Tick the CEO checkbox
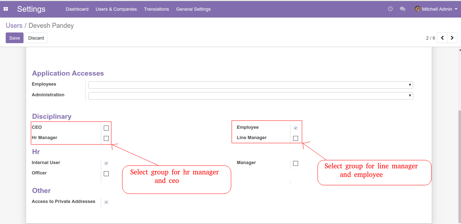Viewport: 461px width, 224px height. point(106,128)
